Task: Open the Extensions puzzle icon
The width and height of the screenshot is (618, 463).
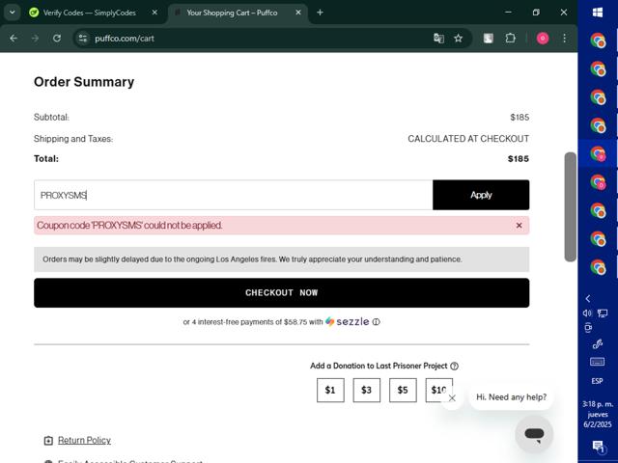Action: [510, 39]
